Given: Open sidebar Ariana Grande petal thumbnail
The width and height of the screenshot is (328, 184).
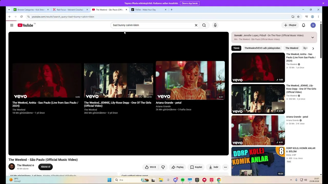Looking at the screenshot, I should point(258,130).
